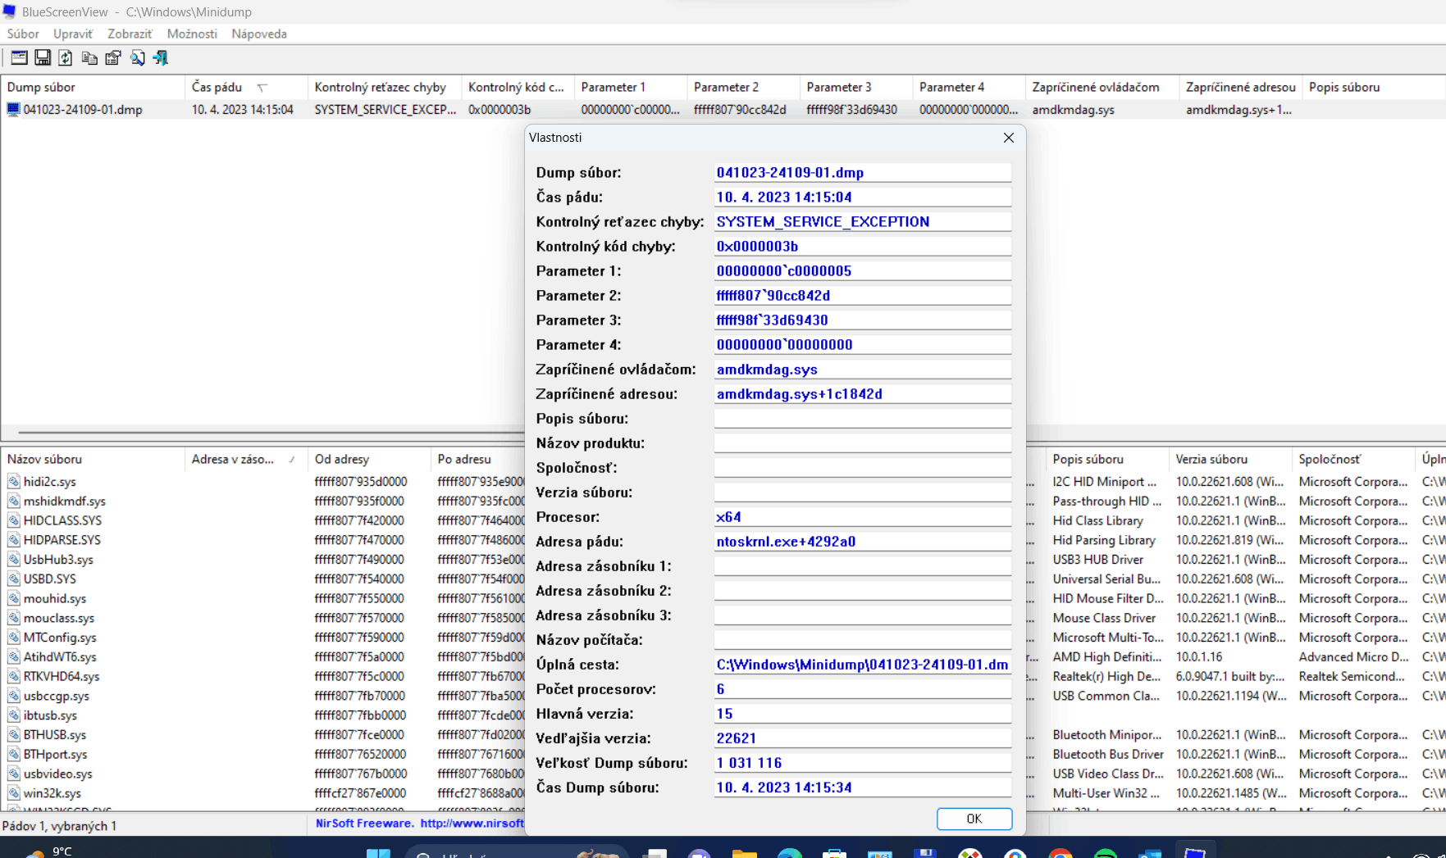1446x858 pixels.
Task: Open the Upraviť menu
Action: point(73,34)
